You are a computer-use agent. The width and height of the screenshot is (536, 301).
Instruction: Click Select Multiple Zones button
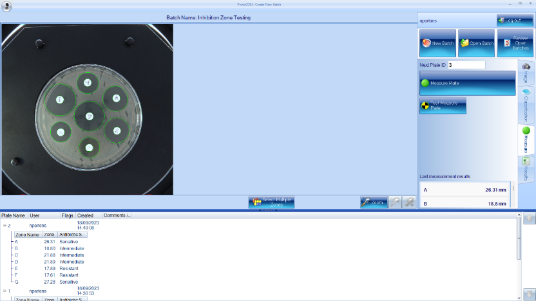coord(271,202)
